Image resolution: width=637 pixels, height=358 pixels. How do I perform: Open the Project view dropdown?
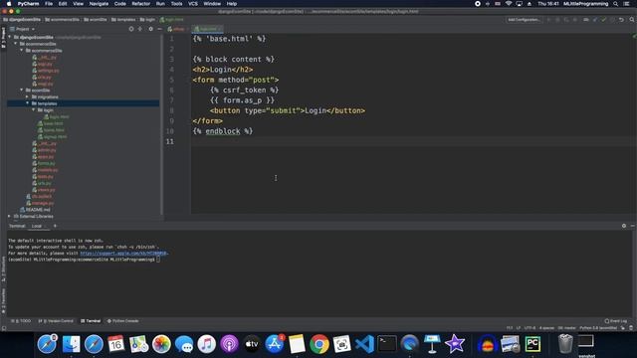pyautogui.click(x=22, y=29)
